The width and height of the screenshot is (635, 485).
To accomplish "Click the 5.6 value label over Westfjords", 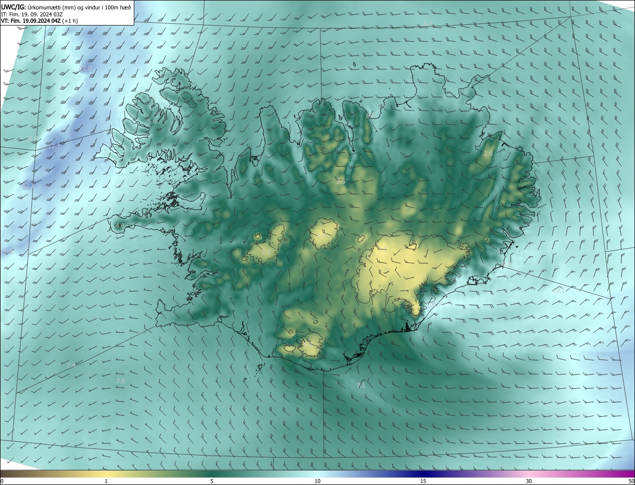I will pyautogui.click(x=152, y=121).
